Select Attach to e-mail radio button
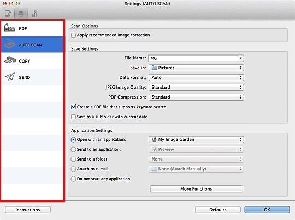295x220 pixels. point(73,169)
